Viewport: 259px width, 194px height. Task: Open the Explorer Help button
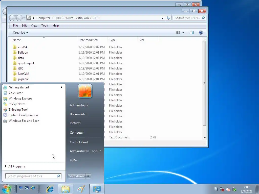point(201,33)
